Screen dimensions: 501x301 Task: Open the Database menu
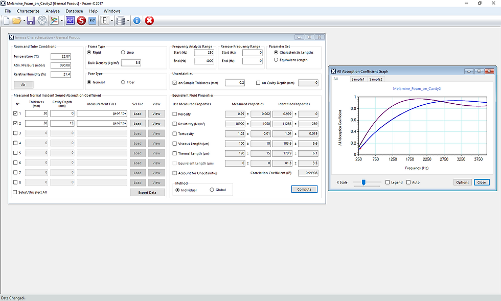[74, 11]
